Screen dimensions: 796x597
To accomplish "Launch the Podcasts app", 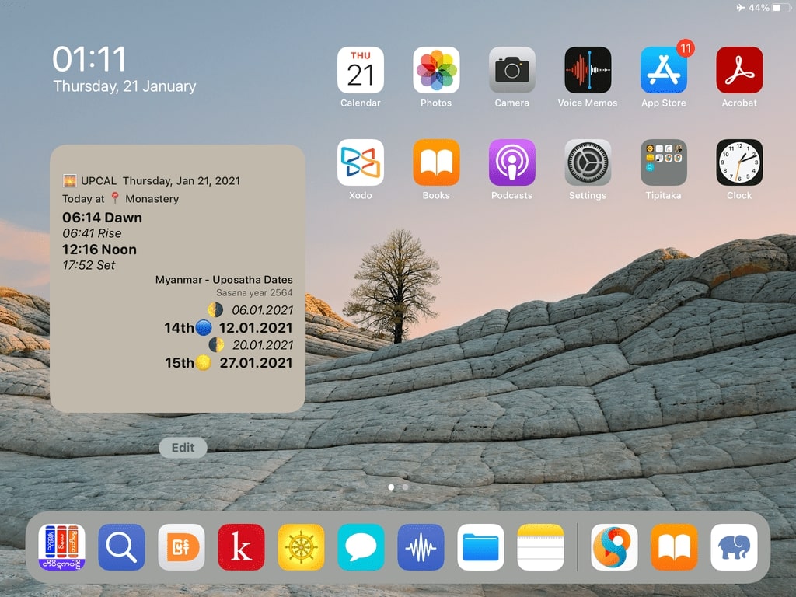I will click(x=511, y=162).
